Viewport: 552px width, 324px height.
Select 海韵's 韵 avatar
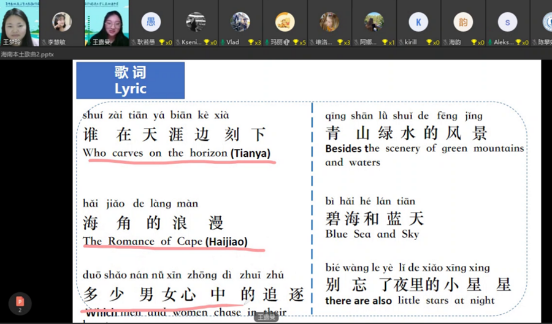[463, 22]
